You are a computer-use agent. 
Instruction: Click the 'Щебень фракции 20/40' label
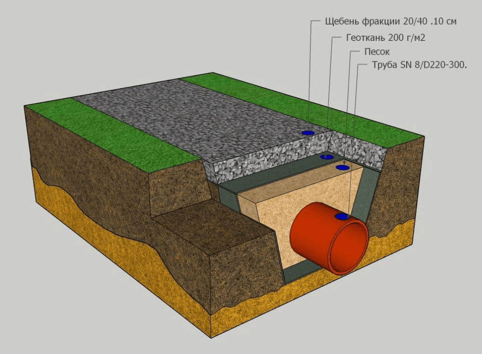[x=390, y=22]
